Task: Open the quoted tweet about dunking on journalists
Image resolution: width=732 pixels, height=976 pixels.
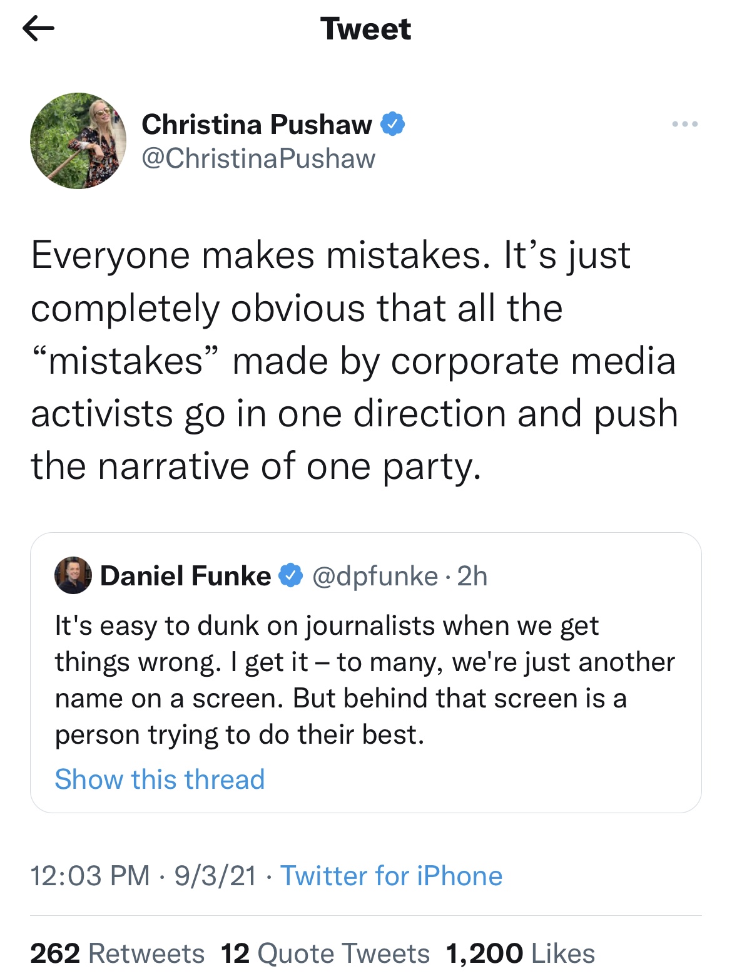Action: pos(365,680)
